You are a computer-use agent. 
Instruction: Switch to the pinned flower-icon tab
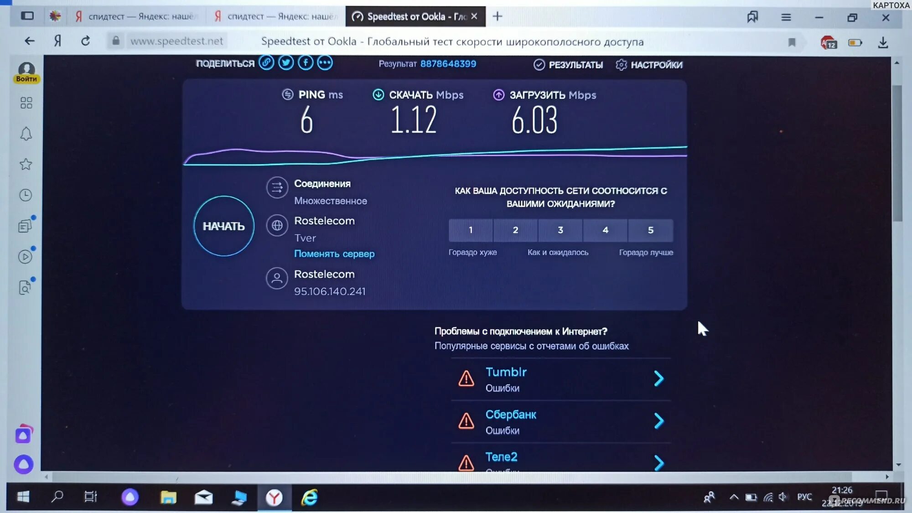click(55, 17)
